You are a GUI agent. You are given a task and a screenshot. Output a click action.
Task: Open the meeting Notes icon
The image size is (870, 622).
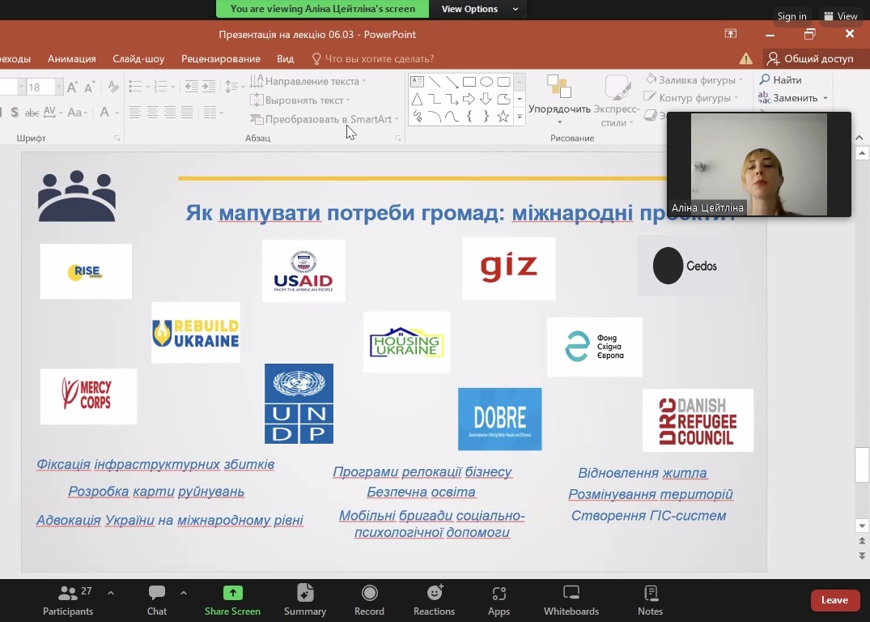point(650,599)
